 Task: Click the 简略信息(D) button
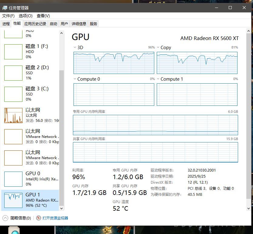[x=21, y=218]
